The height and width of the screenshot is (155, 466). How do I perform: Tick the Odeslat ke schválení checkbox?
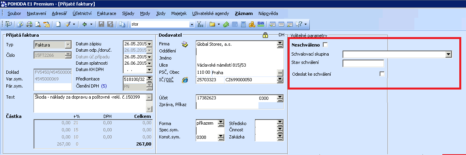382,74
